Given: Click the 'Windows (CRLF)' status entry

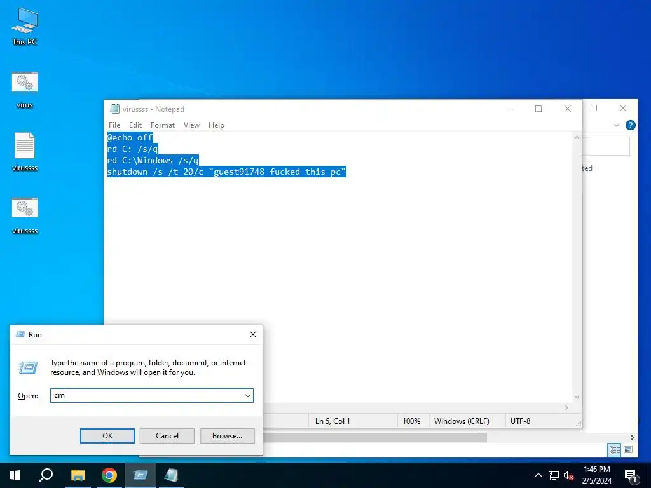Looking at the screenshot, I should click(x=462, y=421).
